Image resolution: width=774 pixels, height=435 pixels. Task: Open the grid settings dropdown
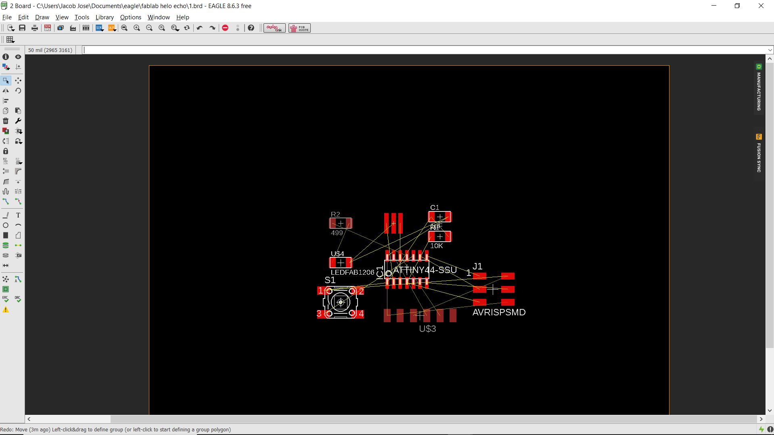[x=10, y=39]
